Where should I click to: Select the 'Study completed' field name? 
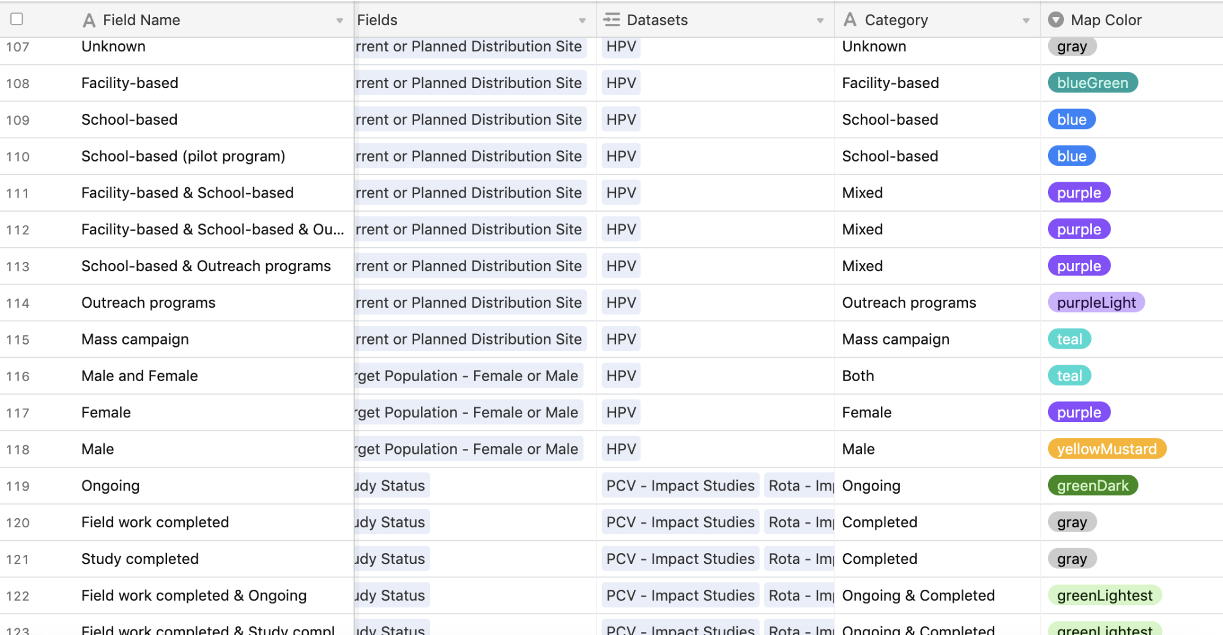[140, 559]
